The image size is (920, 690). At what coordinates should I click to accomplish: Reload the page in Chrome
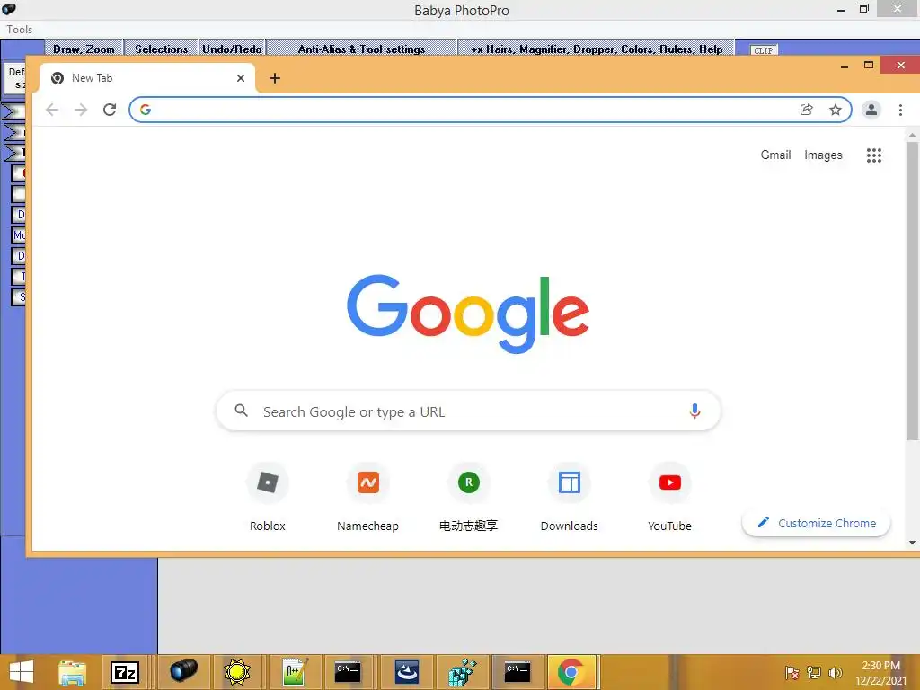[109, 110]
